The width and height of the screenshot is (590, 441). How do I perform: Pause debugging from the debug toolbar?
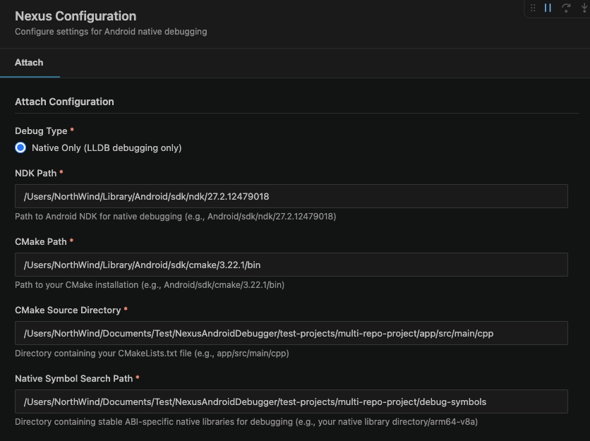click(x=548, y=8)
